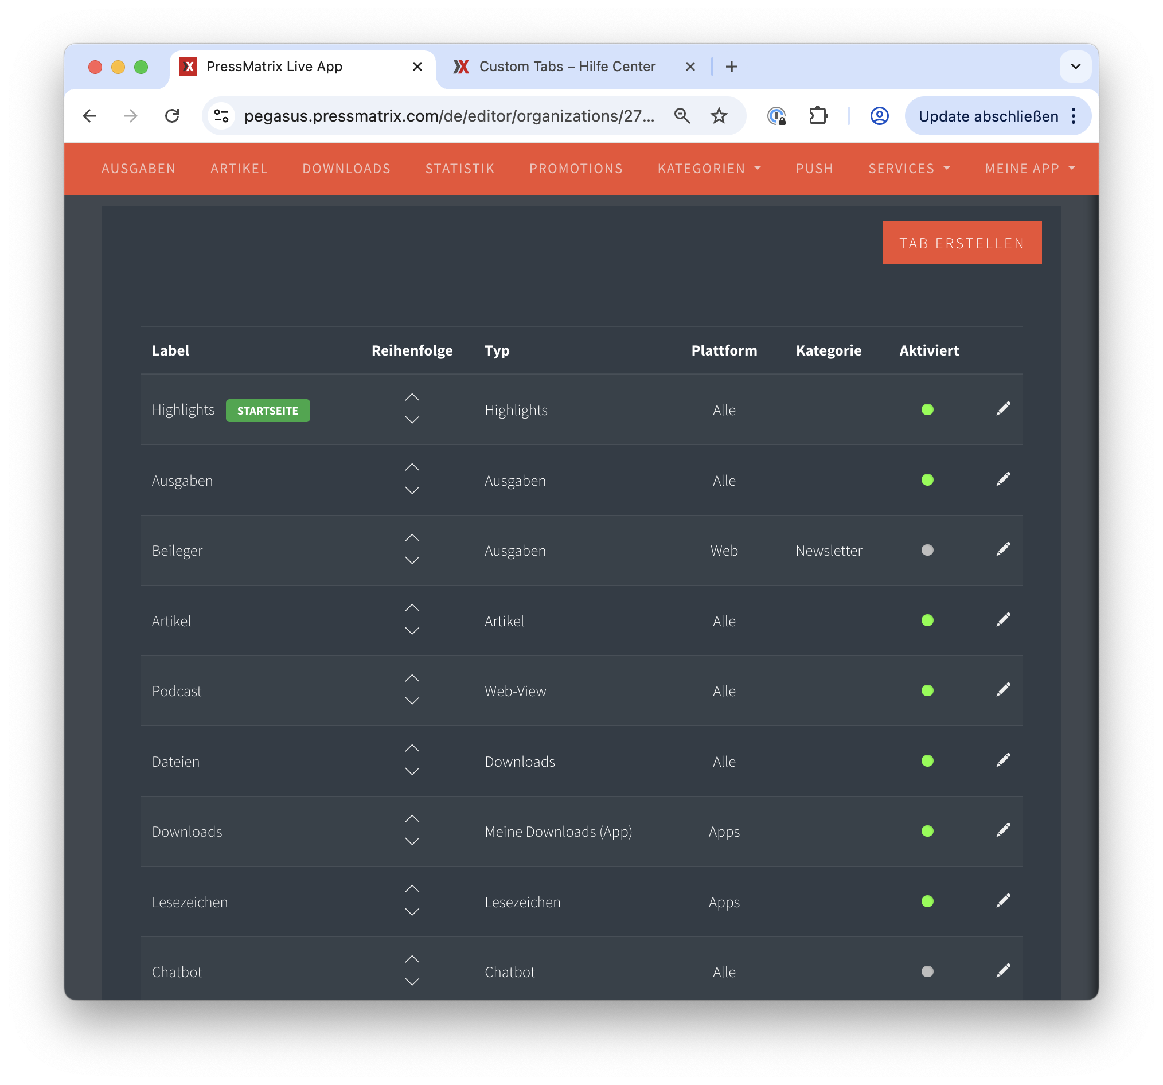Expand the Services dropdown menu
The height and width of the screenshot is (1085, 1163).
(908, 169)
